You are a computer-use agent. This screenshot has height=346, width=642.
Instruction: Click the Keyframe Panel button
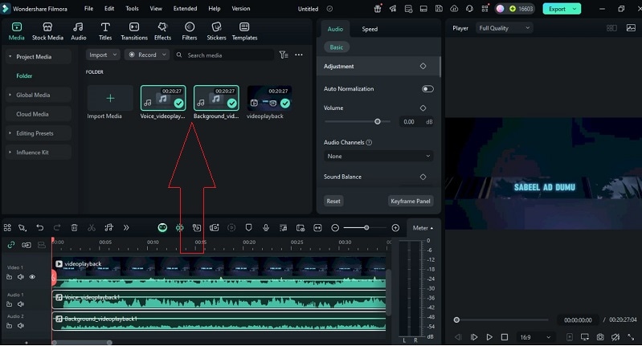[411, 201]
